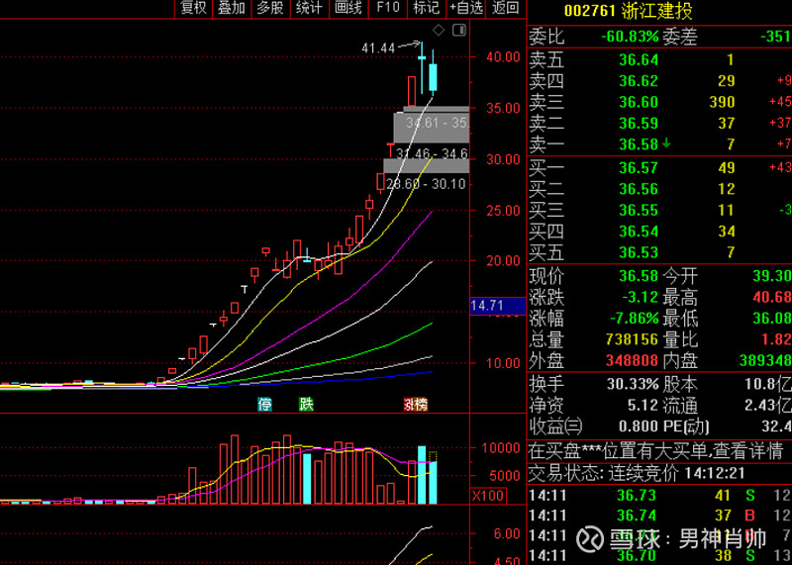The height and width of the screenshot is (565, 792).
Task: Click the 停 marker on chart
Action: coord(264,404)
